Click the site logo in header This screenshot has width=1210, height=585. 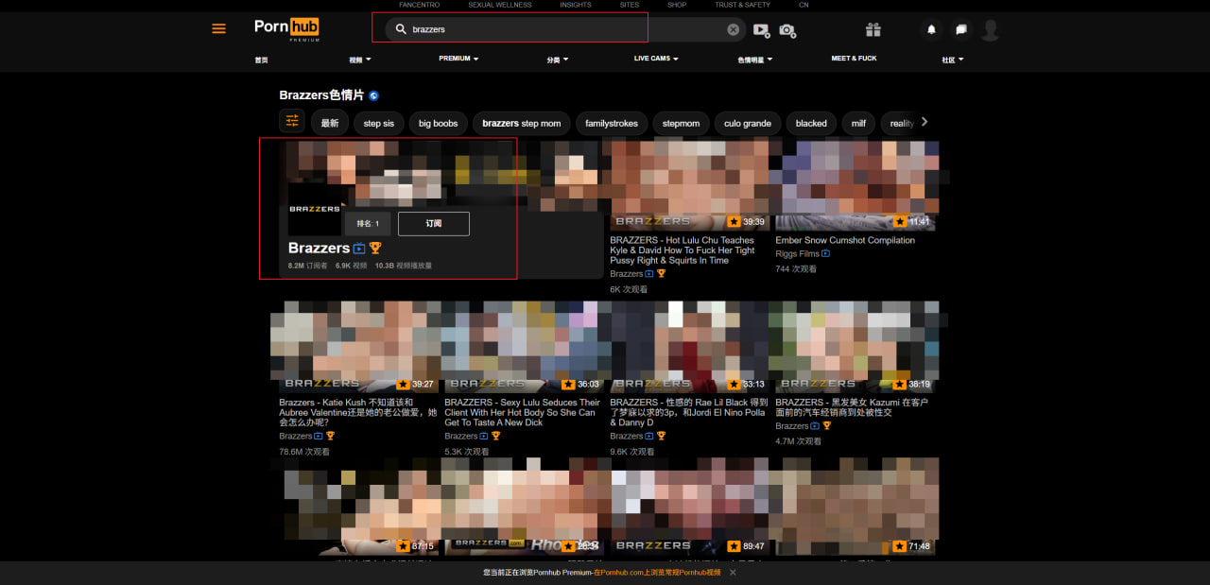(287, 28)
